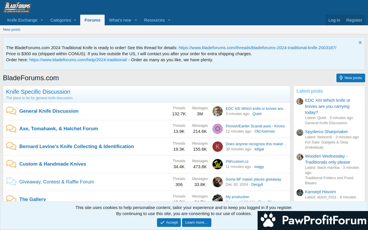Open Wooden Wednesday - Traditionals only please

(327, 159)
